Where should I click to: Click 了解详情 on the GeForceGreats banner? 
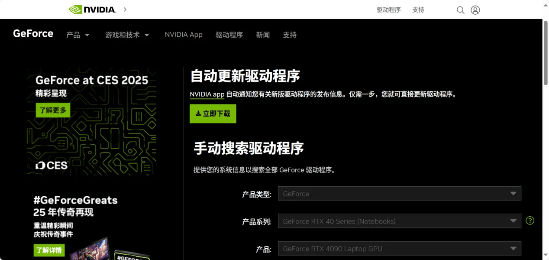[48, 250]
